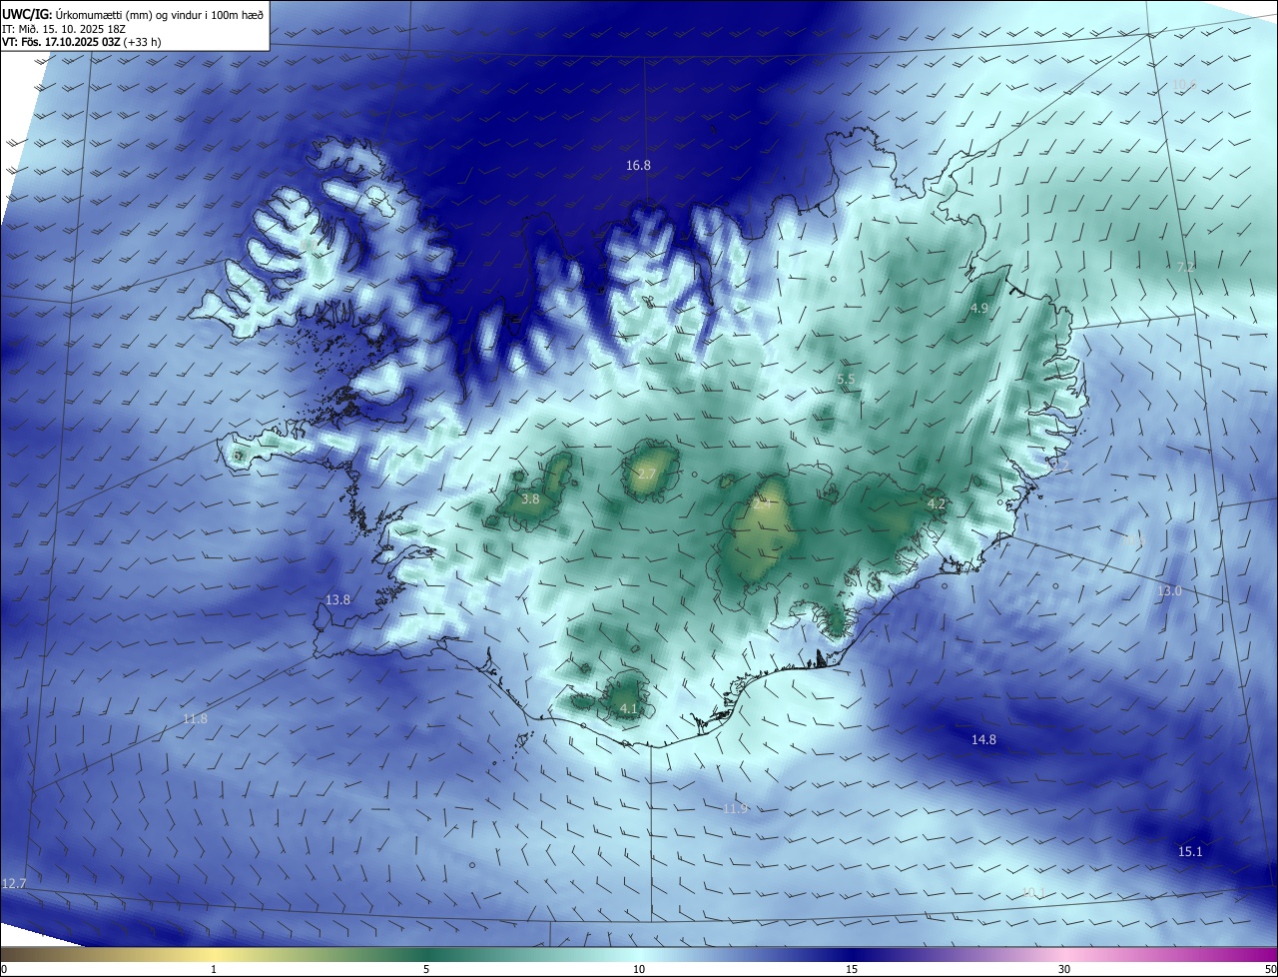Click the 5 tick label on the color scale
1278x977 pixels.
[426, 969]
